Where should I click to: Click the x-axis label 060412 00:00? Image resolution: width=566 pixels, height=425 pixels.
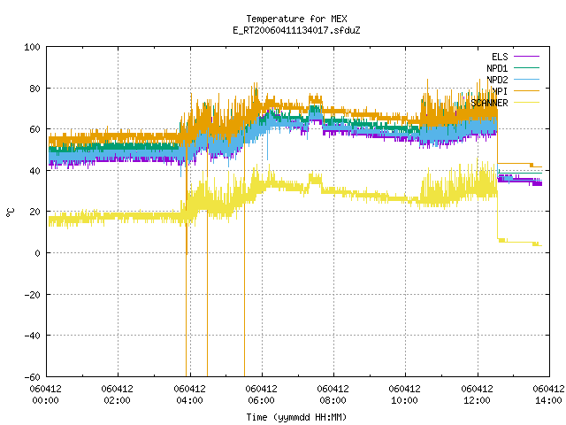(x=45, y=395)
